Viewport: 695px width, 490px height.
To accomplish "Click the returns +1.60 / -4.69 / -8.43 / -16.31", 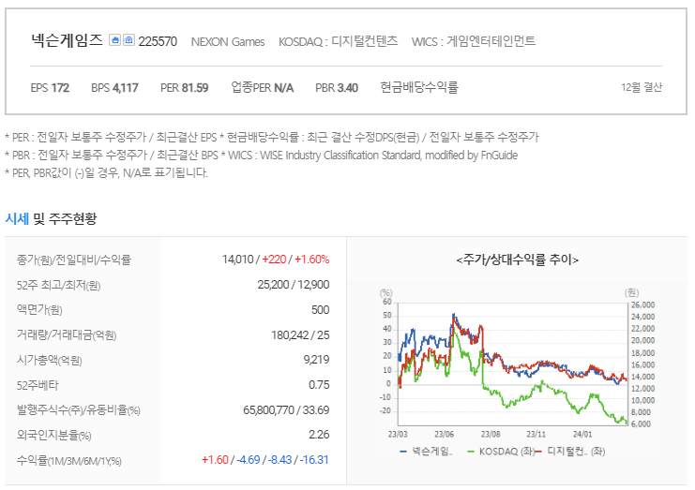I will (x=265, y=460).
